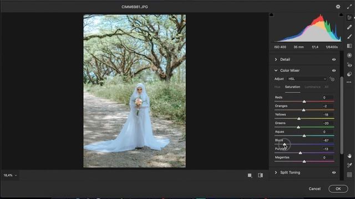This screenshot has width=355, height=199.
Task: Click the Oranges saturation slider handle
Action: pyautogui.click(x=303, y=110)
